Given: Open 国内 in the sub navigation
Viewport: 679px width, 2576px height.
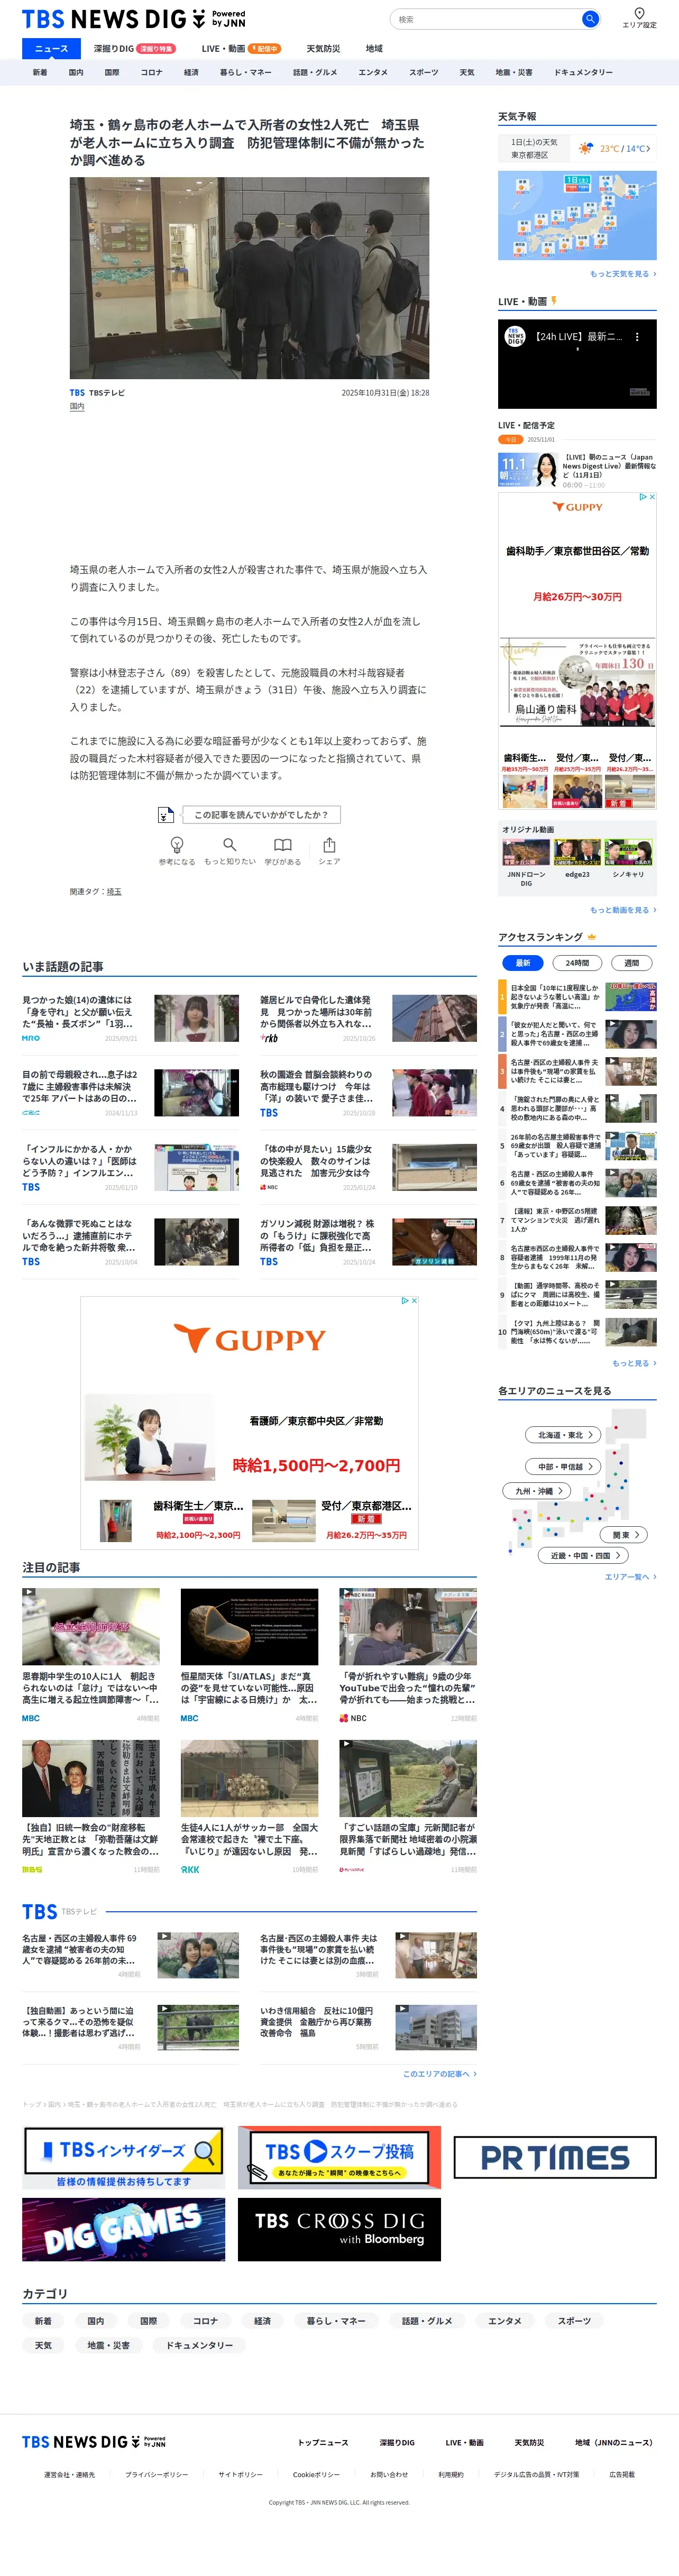Looking at the screenshot, I should coord(76,72).
